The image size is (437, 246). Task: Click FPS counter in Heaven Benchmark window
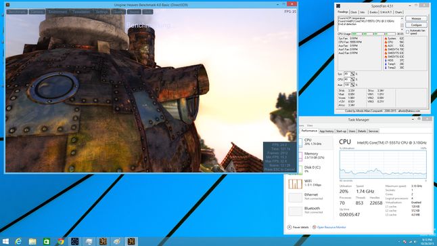pyautogui.click(x=290, y=12)
